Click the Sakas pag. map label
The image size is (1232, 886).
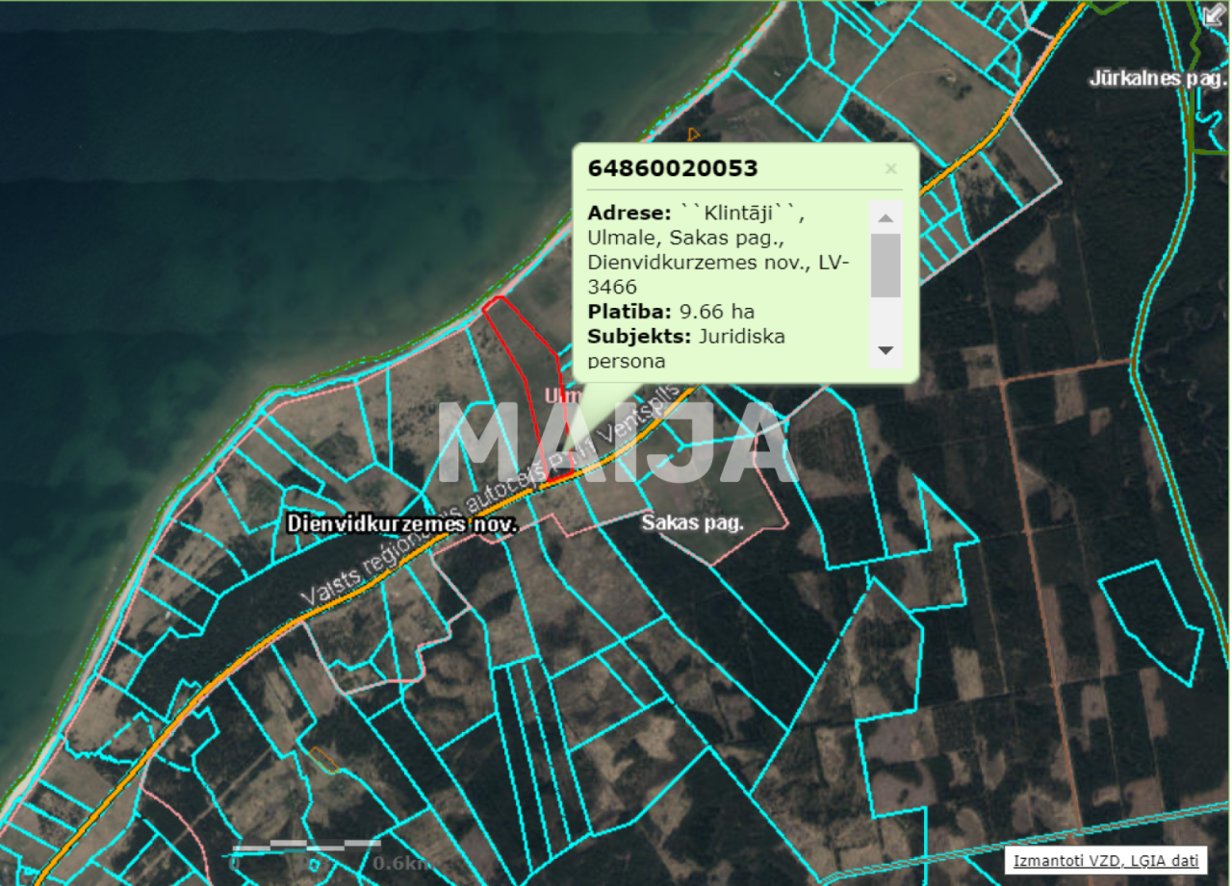coord(693,523)
